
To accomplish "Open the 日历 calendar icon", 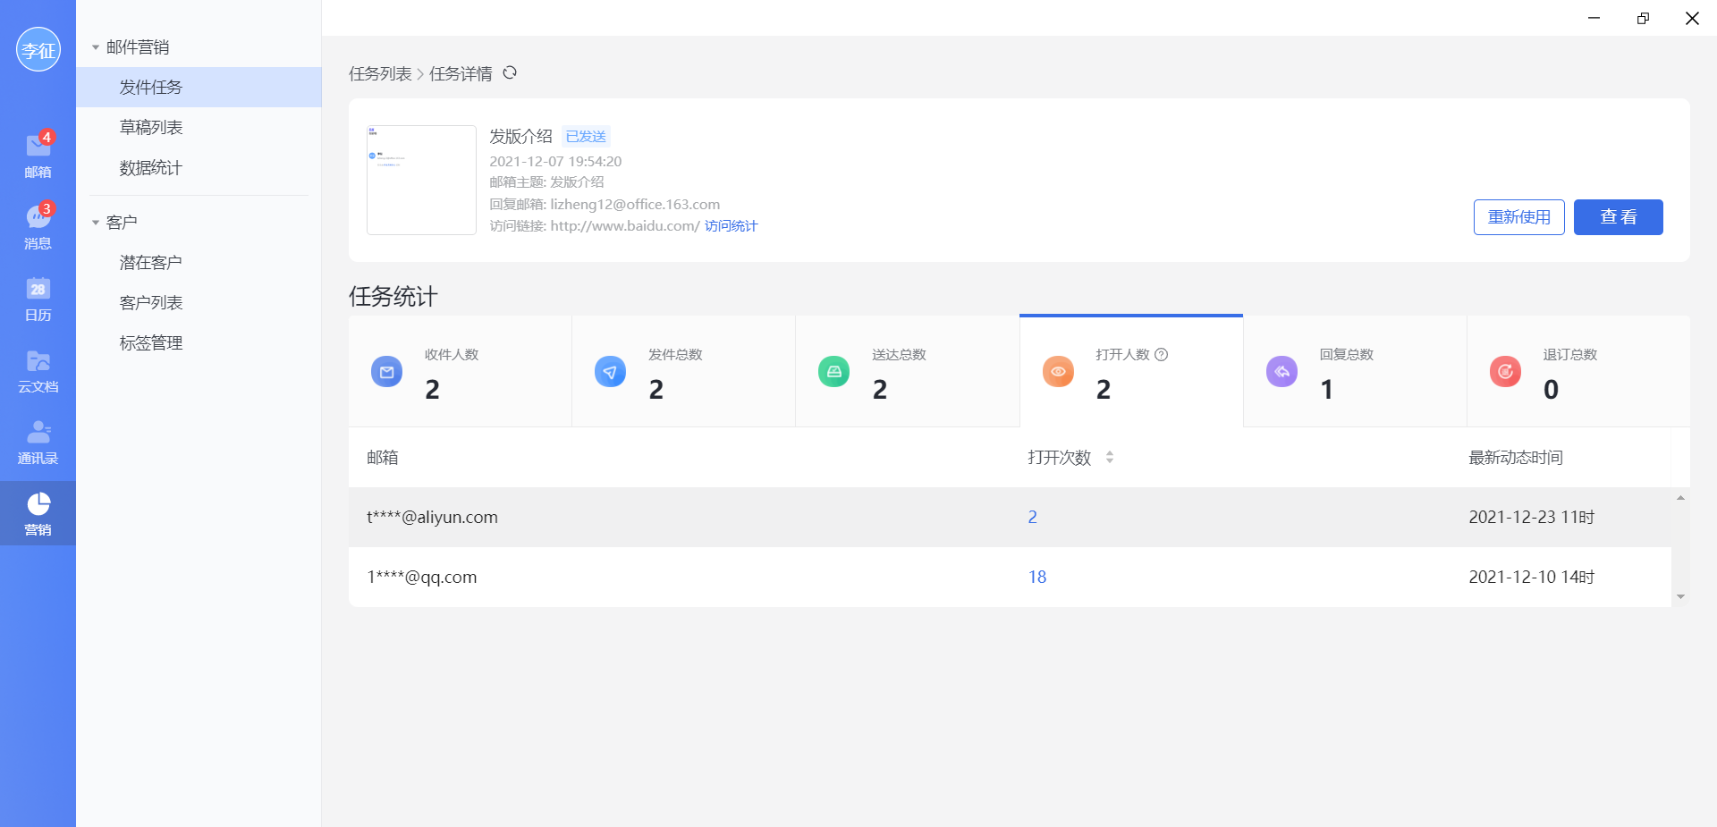I will coord(38,298).
